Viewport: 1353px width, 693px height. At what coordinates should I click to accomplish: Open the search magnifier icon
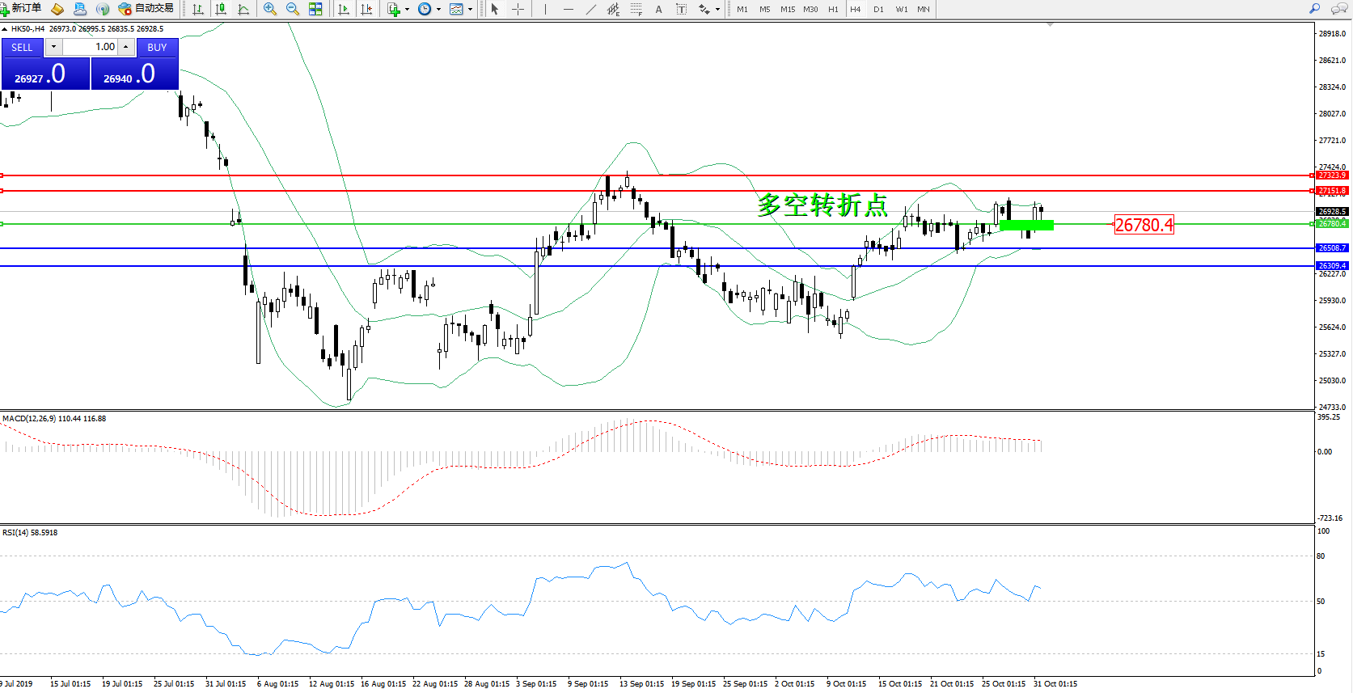point(1315,9)
